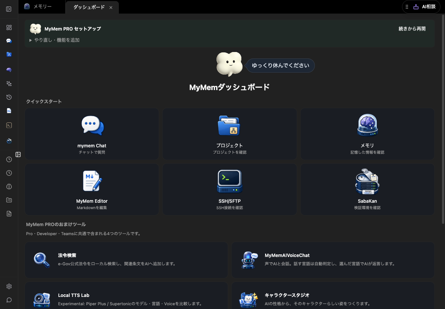
Task: Open the terminal sidebar icon
Action: tap(9, 125)
